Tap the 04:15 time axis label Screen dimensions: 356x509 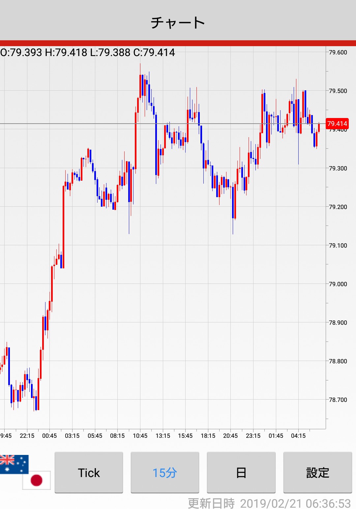point(298,436)
